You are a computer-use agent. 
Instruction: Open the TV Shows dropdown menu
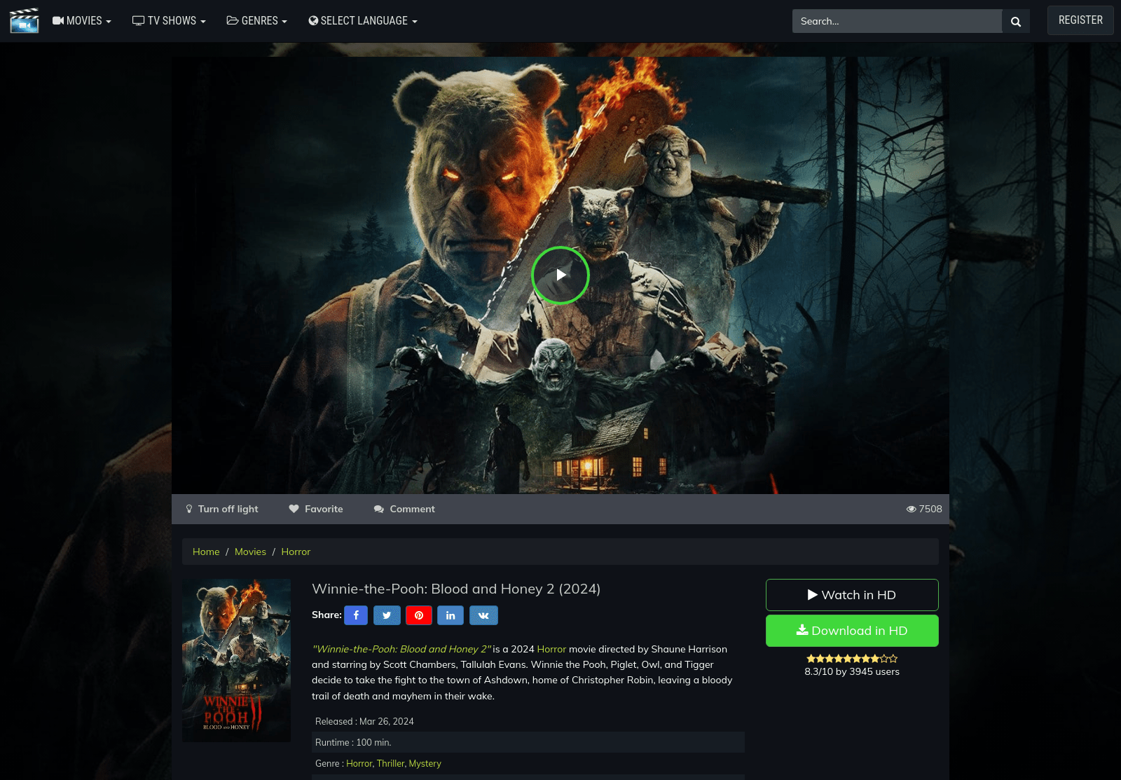pos(169,21)
